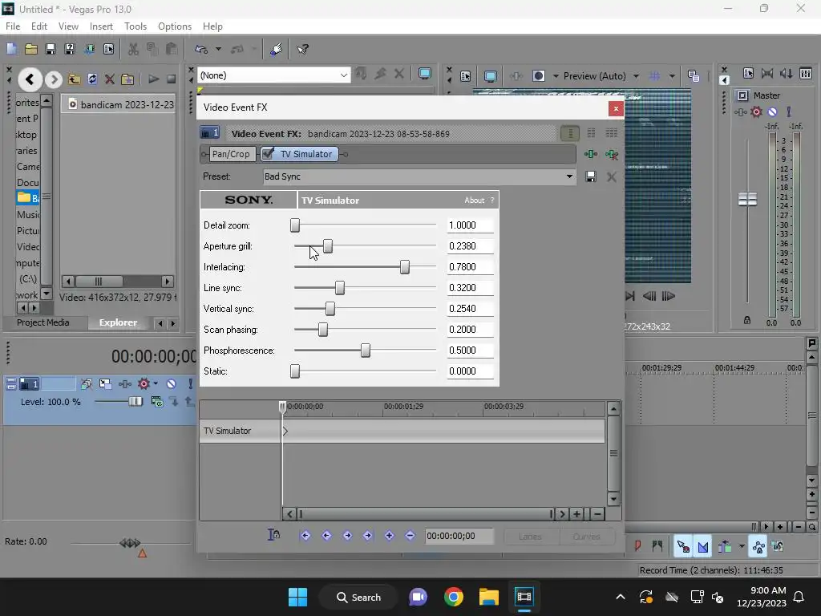Toggle Automatic Crossfades on the timeline toolbar
821x616 pixels.
702,547
